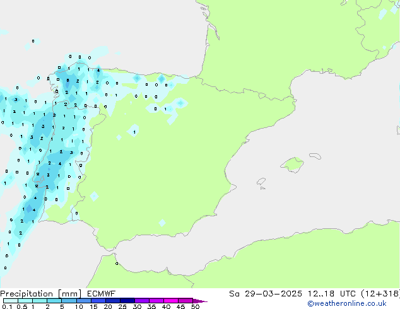Click the 40–45 mm magenta legend box

171,301
